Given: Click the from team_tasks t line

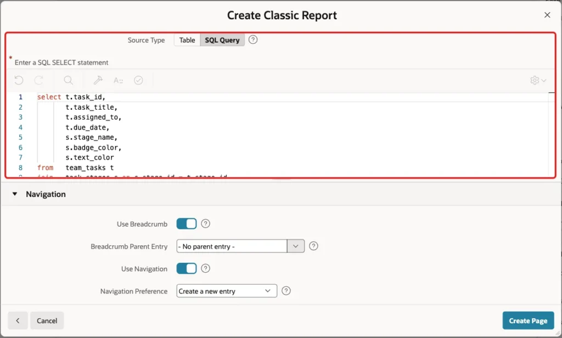Looking at the screenshot, I should coord(76,167).
